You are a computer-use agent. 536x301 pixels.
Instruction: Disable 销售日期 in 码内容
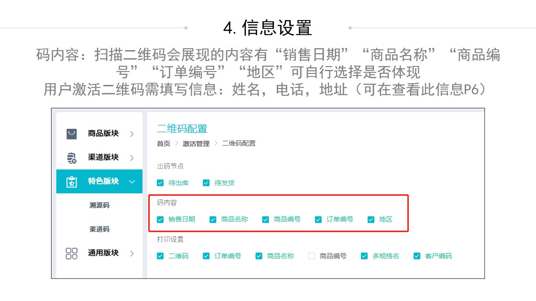(x=160, y=219)
